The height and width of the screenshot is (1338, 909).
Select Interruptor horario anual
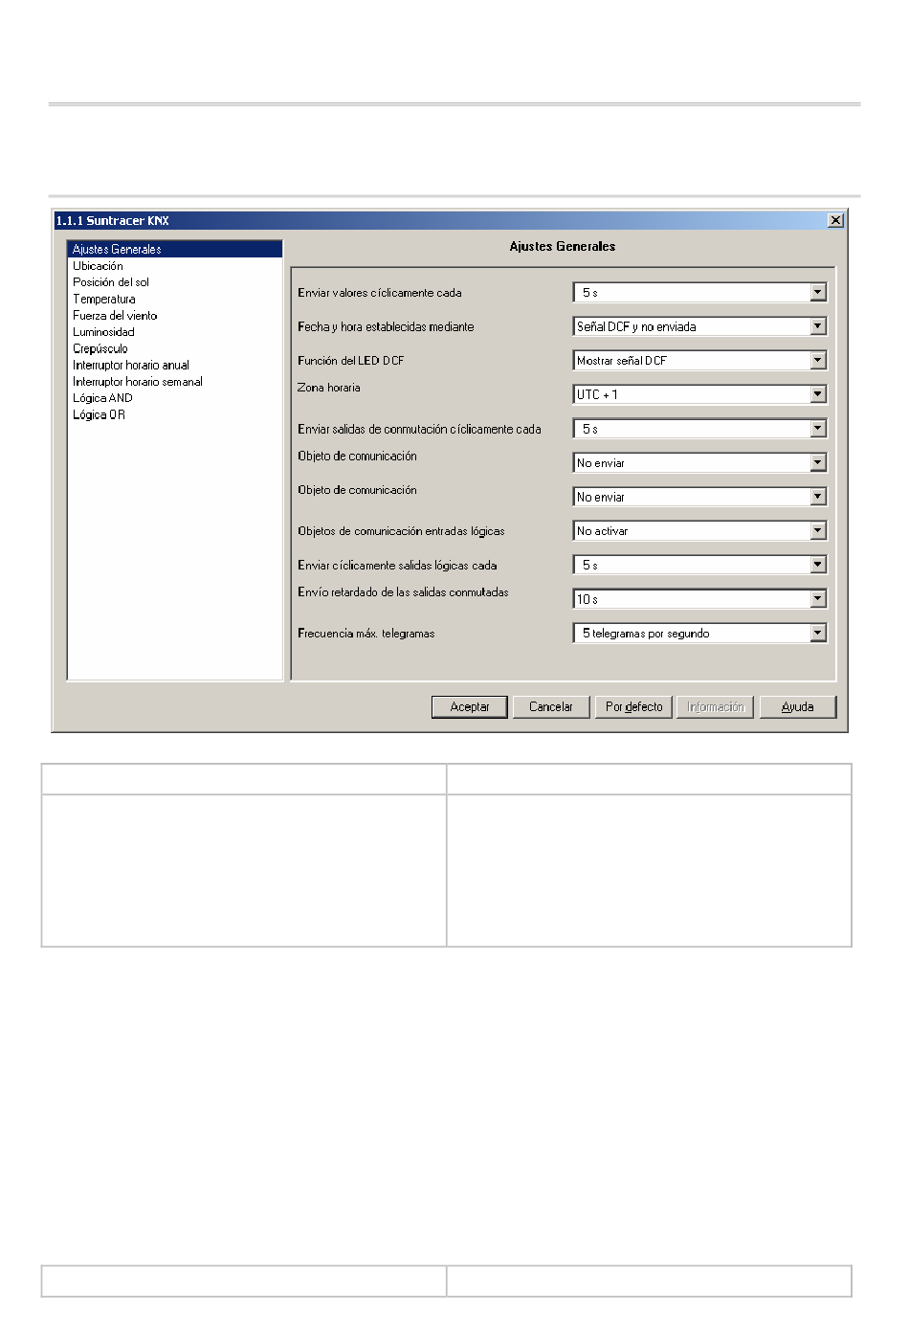[131, 365]
